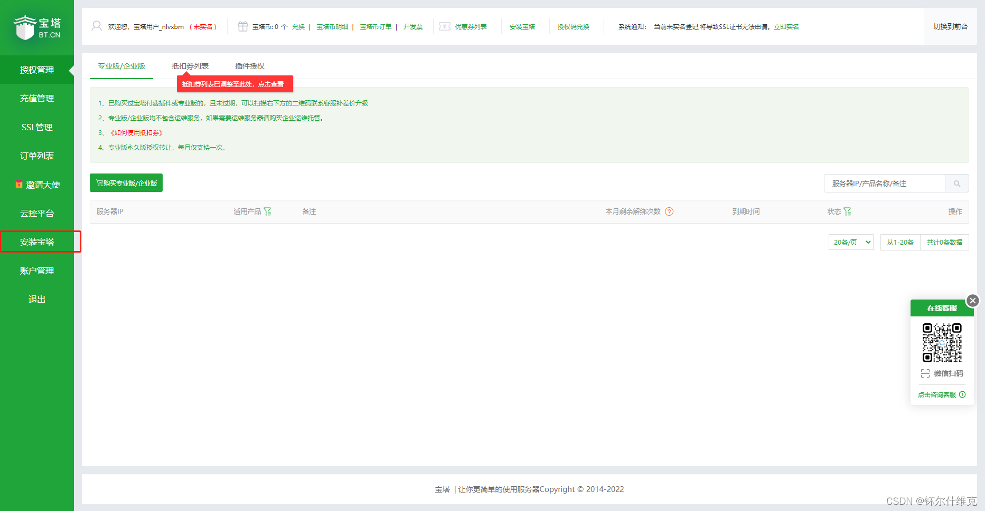Click the help icon next to 本月剩余解绑次数

[x=669, y=211]
